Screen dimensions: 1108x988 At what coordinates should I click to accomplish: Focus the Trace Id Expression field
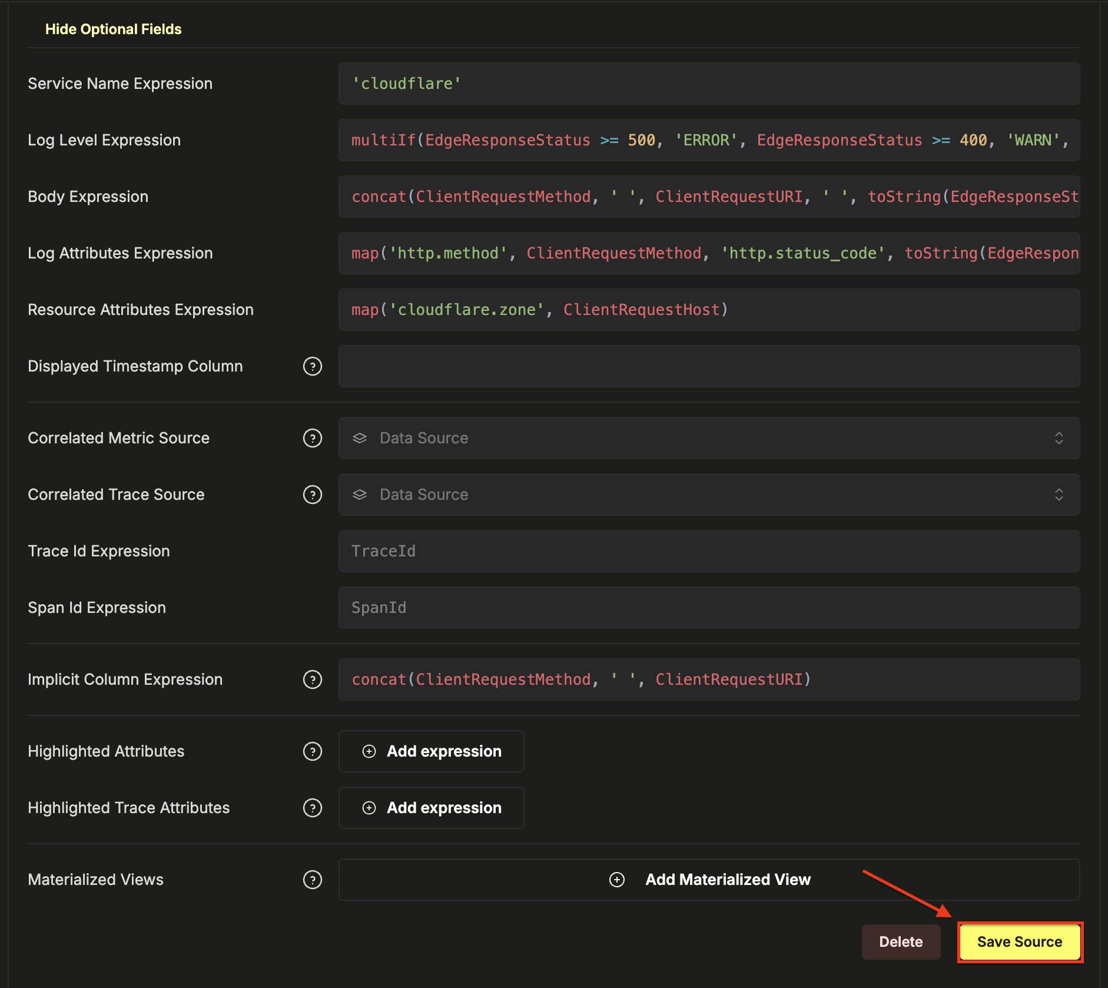(708, 551)
